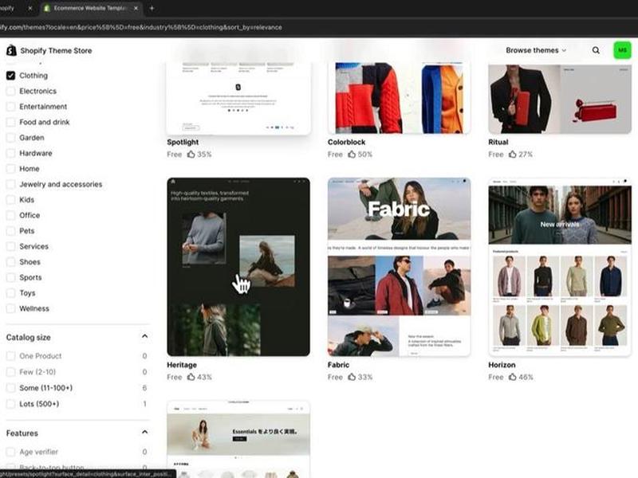638x478 pixels.
Task: Click the Heritage dark preview thumbnail
Action: pos(238,267)
